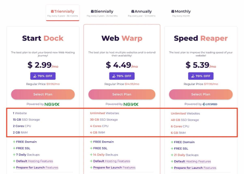Click the 70% OFF badge under Speed Reaper

coord(201,76)
